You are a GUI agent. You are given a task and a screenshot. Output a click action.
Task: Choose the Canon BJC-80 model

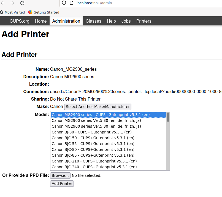click(109, 149)
